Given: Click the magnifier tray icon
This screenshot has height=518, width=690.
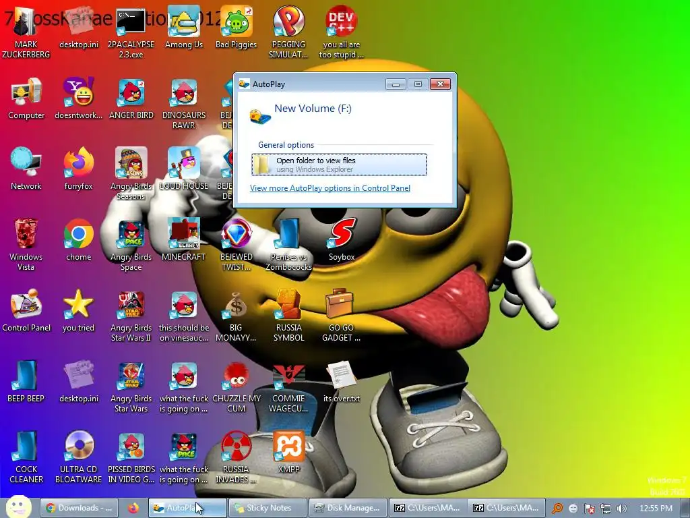Looking at the screenshot, I should [x=557, y=509].
